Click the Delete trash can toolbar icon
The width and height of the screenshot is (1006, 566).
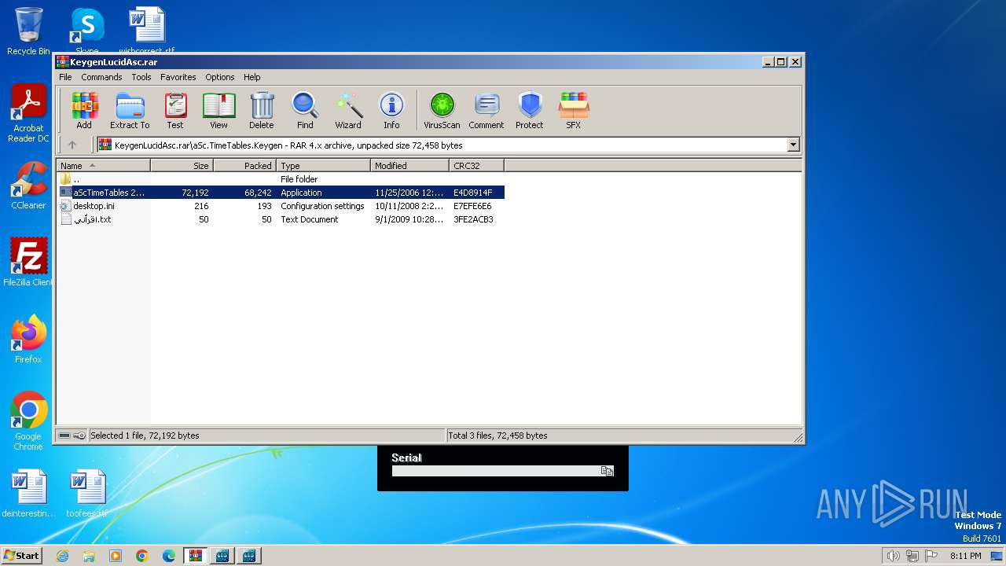262,111
